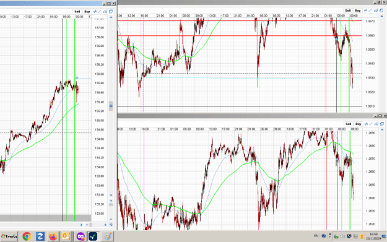Click the plus zoom button beside the left chart price scale
This screenshot has height=242, width=387.
click(111, 201)
